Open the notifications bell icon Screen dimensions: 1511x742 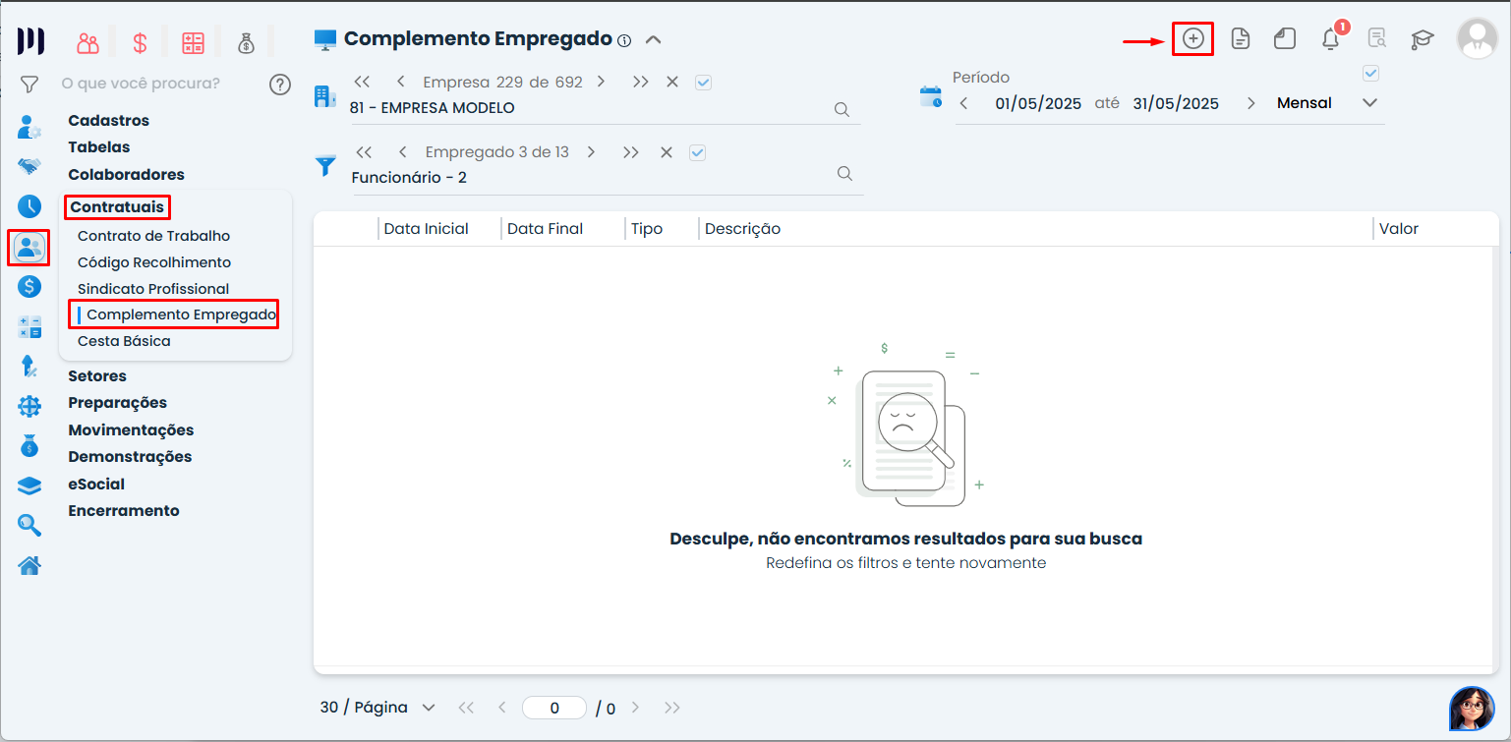click(1330, 39)
